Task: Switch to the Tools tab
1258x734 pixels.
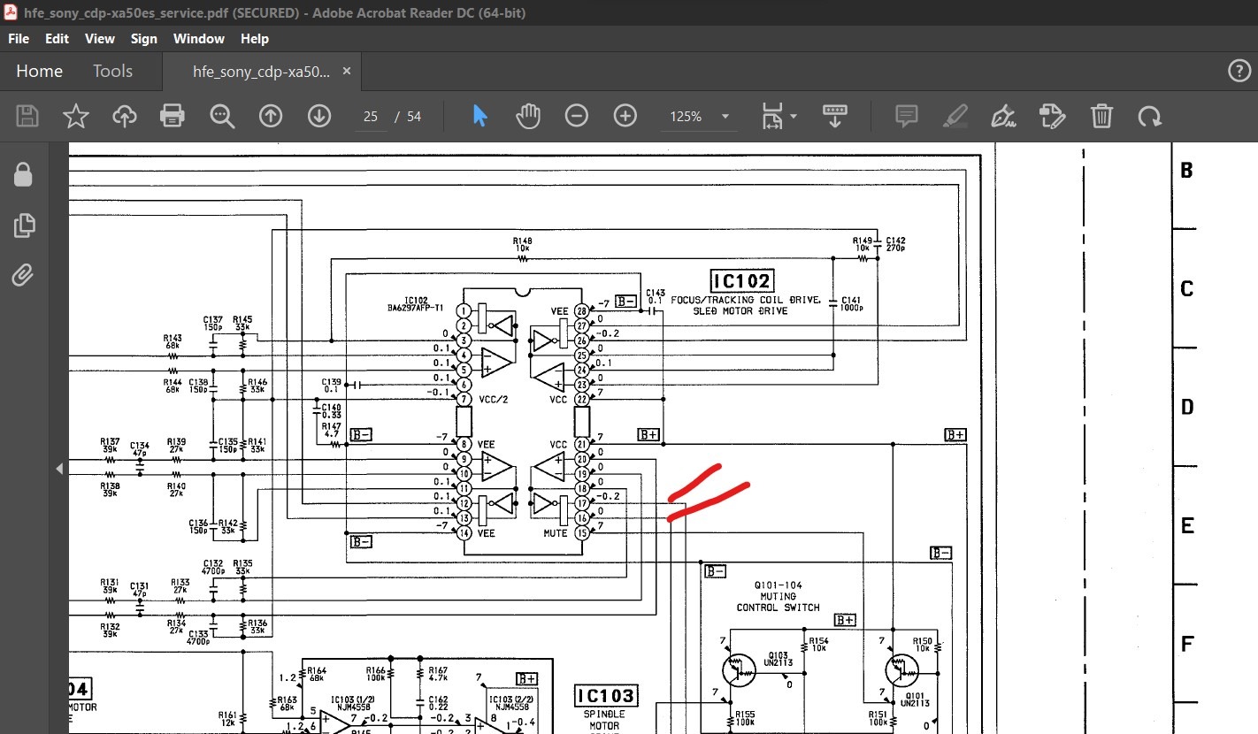Action: (x=113, y=72)
